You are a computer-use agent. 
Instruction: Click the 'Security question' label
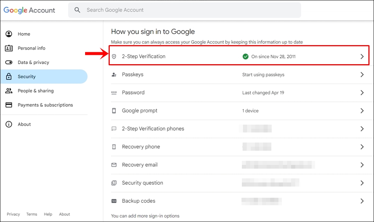click(143, 183)
